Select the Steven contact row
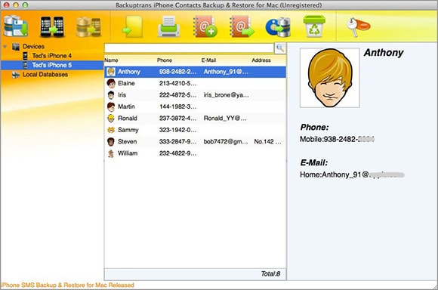This screenshot has width=438, height=290. (196, 142)
